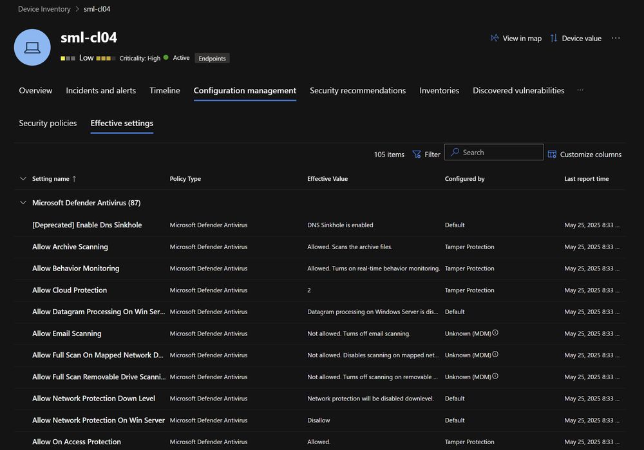Image resolution: width=644 pixels, height=450 pixels.
Task: Click the sml-cl04 breadcrumb
Action: click(x=97, y=9)
